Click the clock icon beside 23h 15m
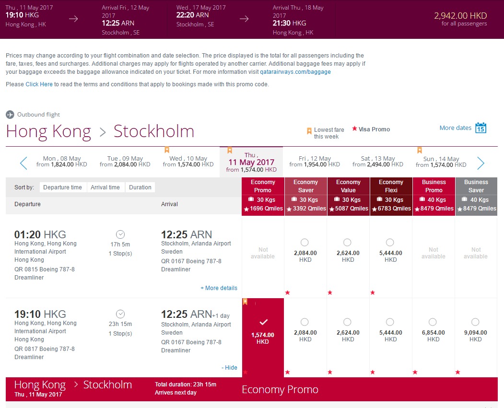 [120, 314]
